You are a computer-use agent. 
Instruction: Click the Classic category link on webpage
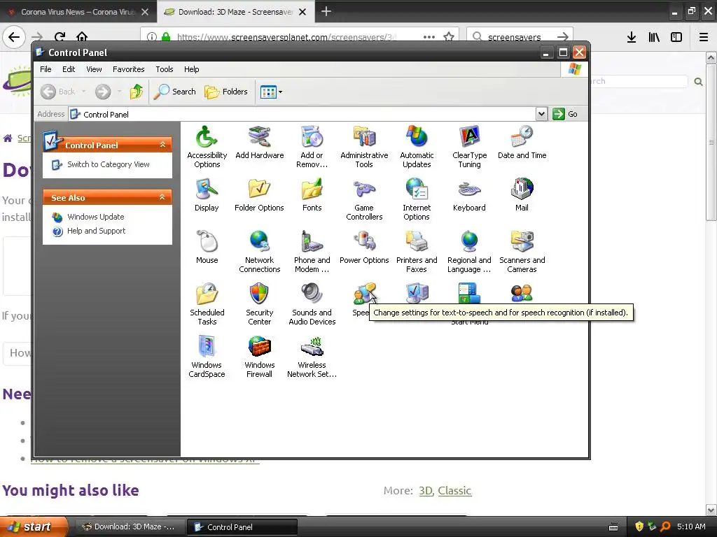(454, 490)
